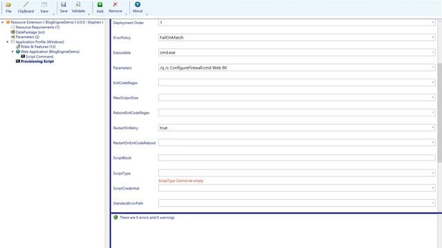Screen dimensions: 442x248
Task: Click the Resource Requirements node icon
Action: [12, 28]
